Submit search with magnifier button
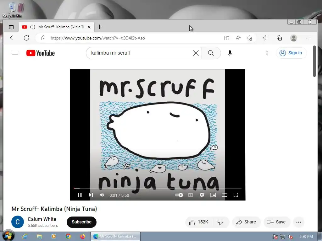This screenshot has width=322, height=241. click(x=211, y=53)
